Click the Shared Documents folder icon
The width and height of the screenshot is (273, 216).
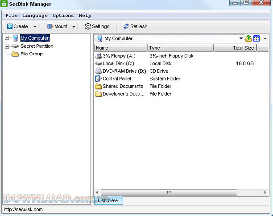pos(99,86)
